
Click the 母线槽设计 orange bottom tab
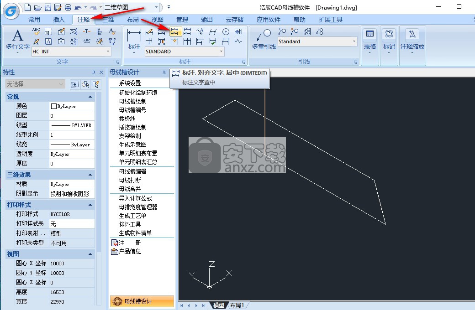coord(142,301)
